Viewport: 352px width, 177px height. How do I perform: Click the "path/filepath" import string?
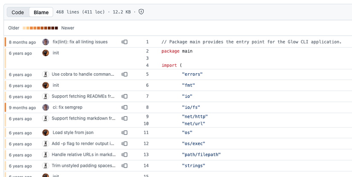click(201, 154)
